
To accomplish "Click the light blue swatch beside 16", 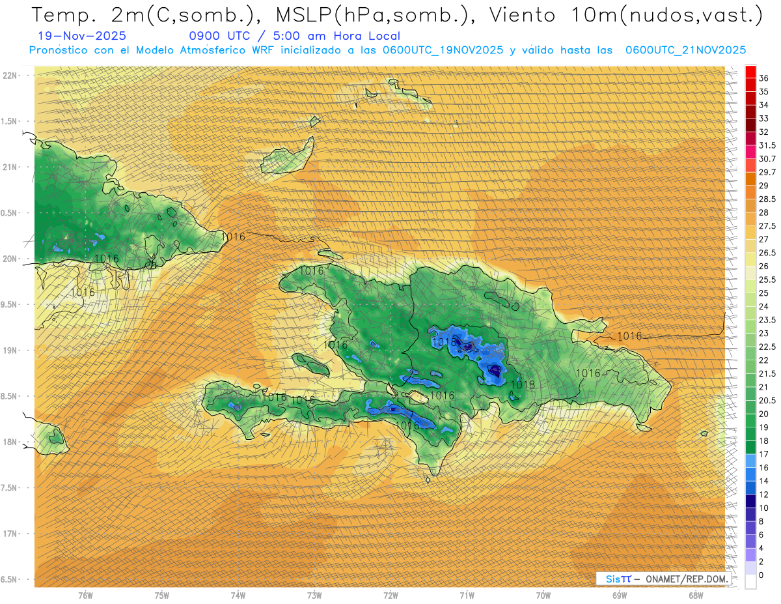I will point(750,461).
